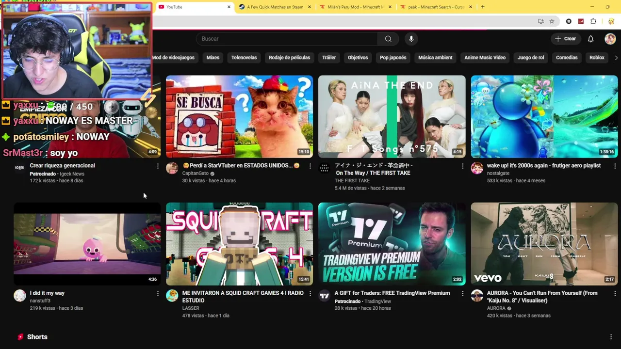Advance filter chips with right arrow
621x349 pixels.
616,58
